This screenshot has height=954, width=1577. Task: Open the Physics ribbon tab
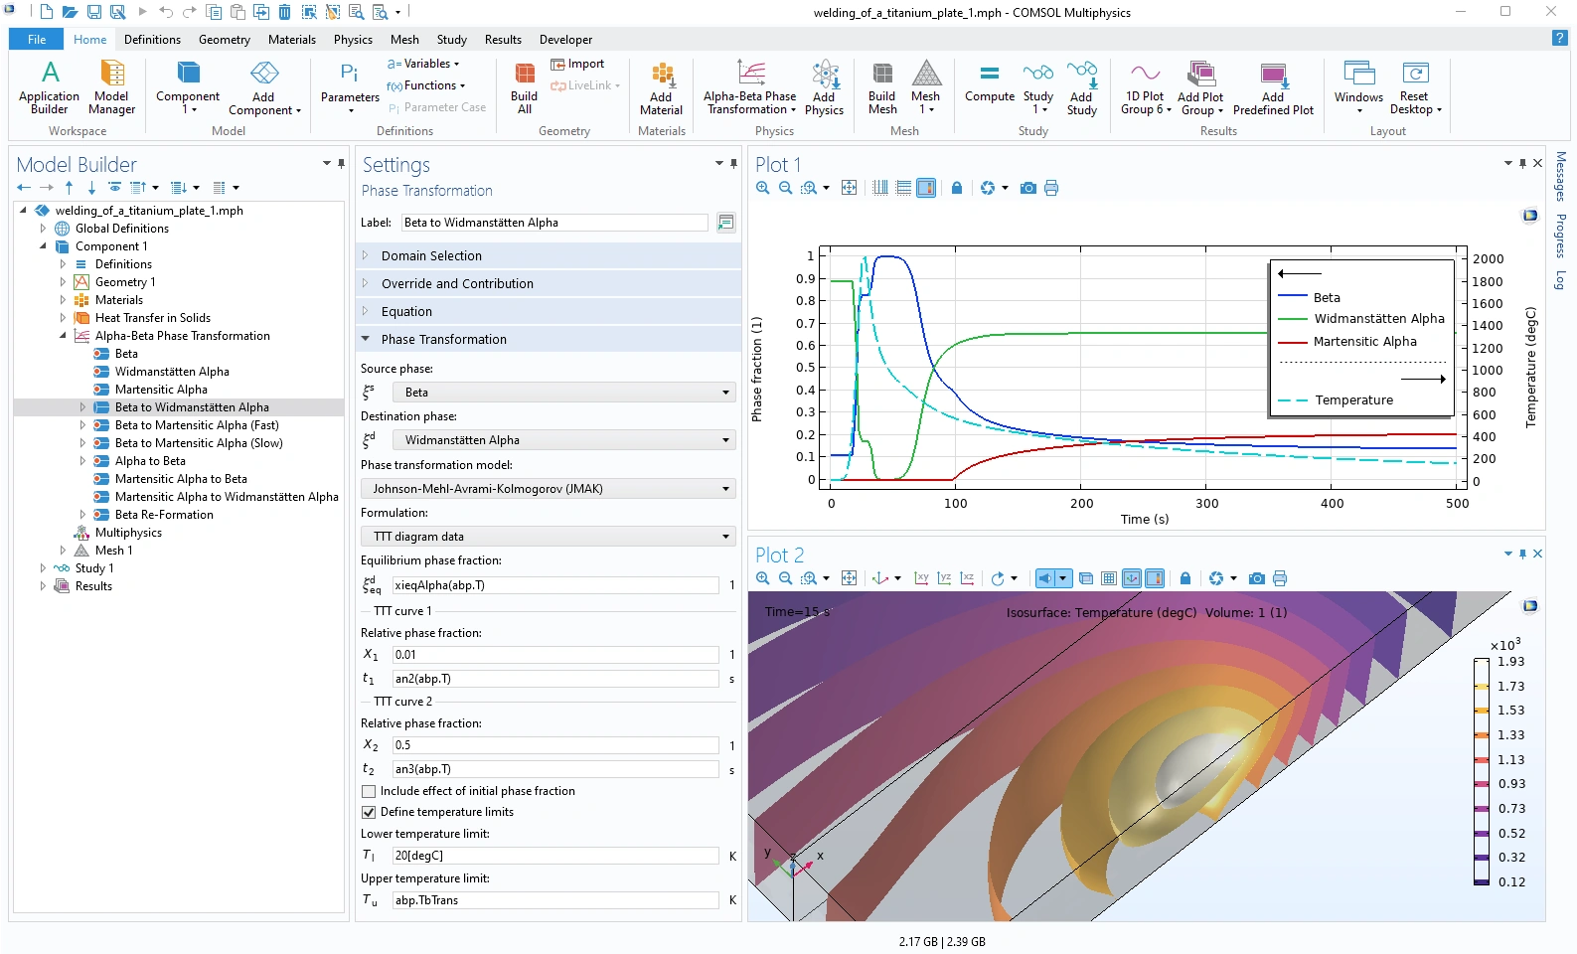coord(353,40)
